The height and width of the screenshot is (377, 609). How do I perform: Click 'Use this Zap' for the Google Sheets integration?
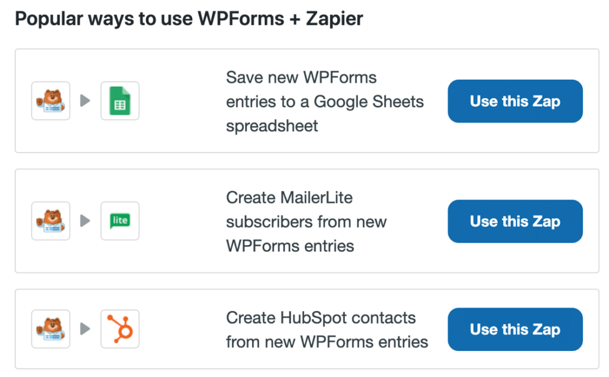pos(515,101)
